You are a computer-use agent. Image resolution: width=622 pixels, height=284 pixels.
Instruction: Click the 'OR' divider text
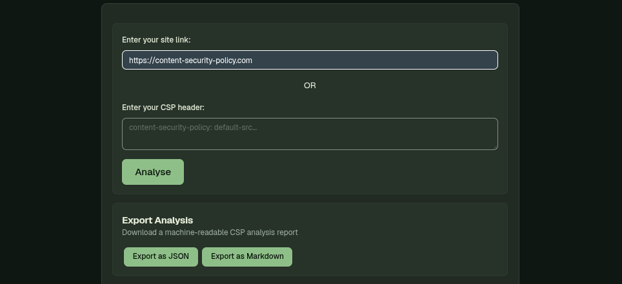coord(310,86)
